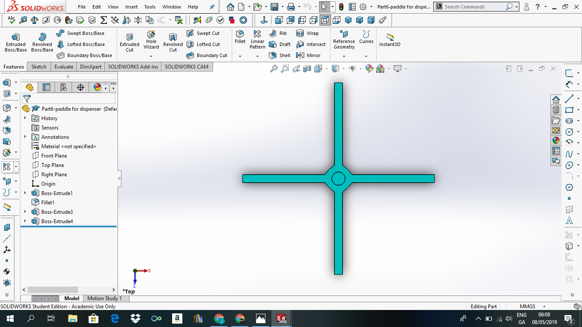Image resolution: width=582 pixels, height=327 pixels.
Task: Open the File menu
Action: point(82,7)
